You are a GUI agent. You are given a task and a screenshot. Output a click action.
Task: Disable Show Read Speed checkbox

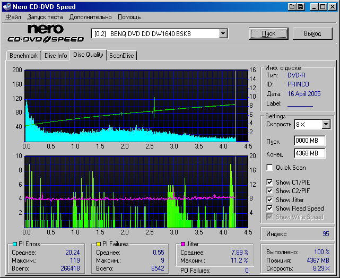click(x=270, y=209)
